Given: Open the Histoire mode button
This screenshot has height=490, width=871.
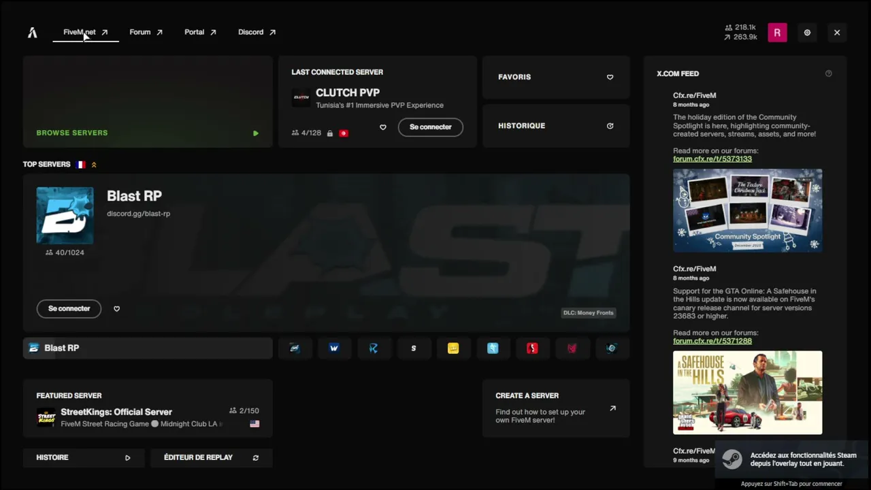Looking at the screenshot, I should pyautogui.click(x=84, y=458).
